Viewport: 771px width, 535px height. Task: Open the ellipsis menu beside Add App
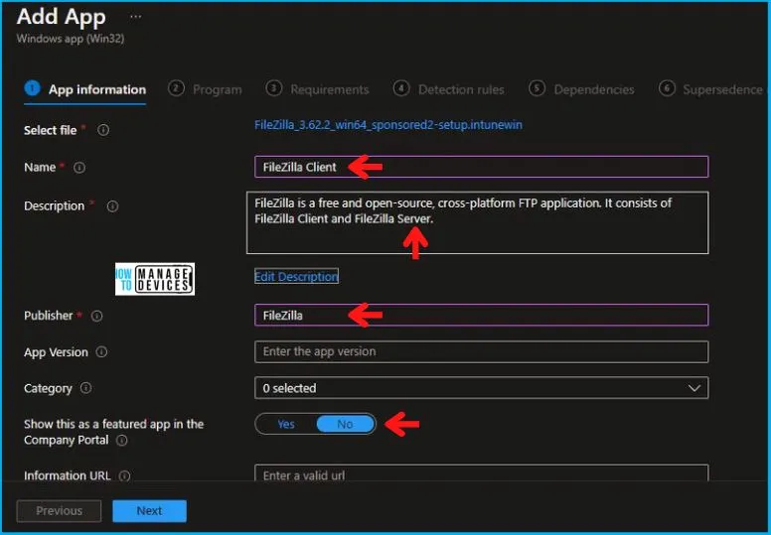[x=135, y=17]
